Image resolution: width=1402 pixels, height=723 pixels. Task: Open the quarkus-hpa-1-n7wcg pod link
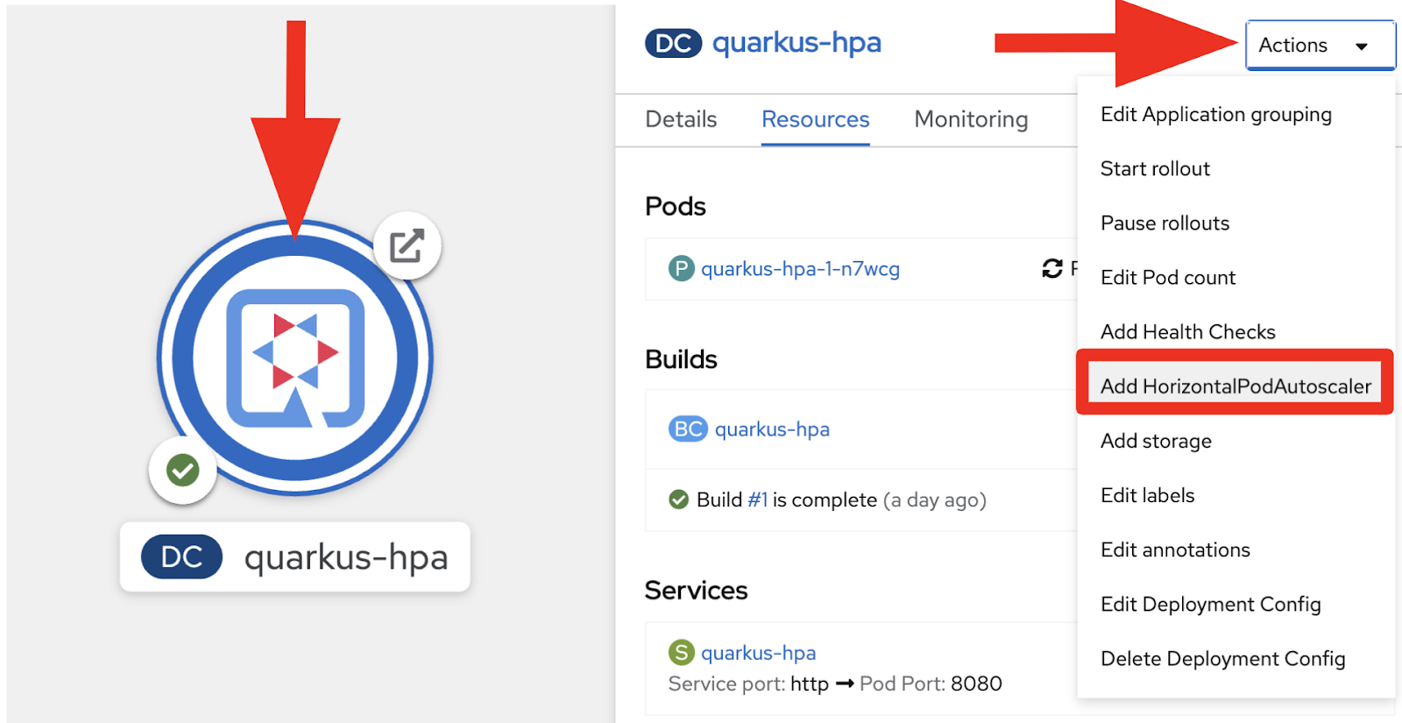click(800, 269)
